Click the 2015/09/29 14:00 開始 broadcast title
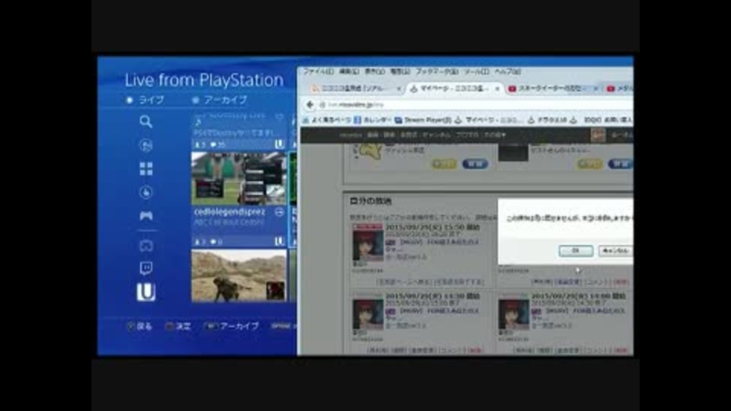 click(578, 296)
